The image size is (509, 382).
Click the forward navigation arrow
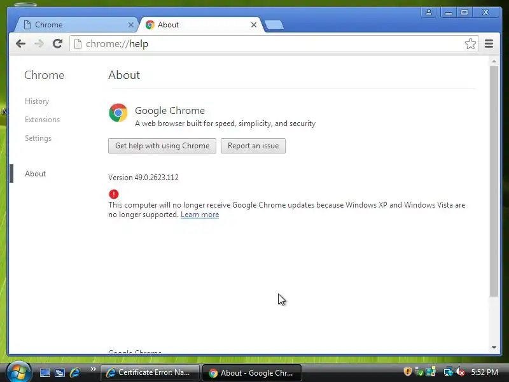click(x=39, y=43)
